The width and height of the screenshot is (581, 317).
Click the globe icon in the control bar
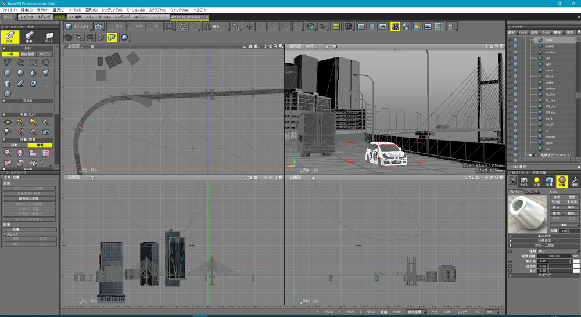[x=311, y=27]
